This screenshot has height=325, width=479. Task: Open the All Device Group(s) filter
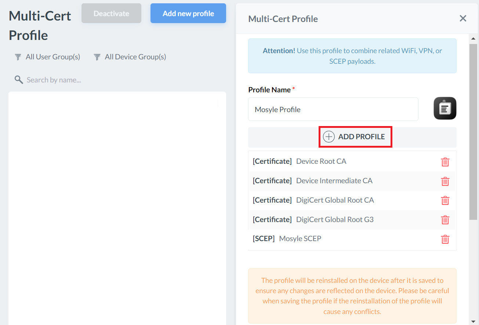[x=130, y=57]
